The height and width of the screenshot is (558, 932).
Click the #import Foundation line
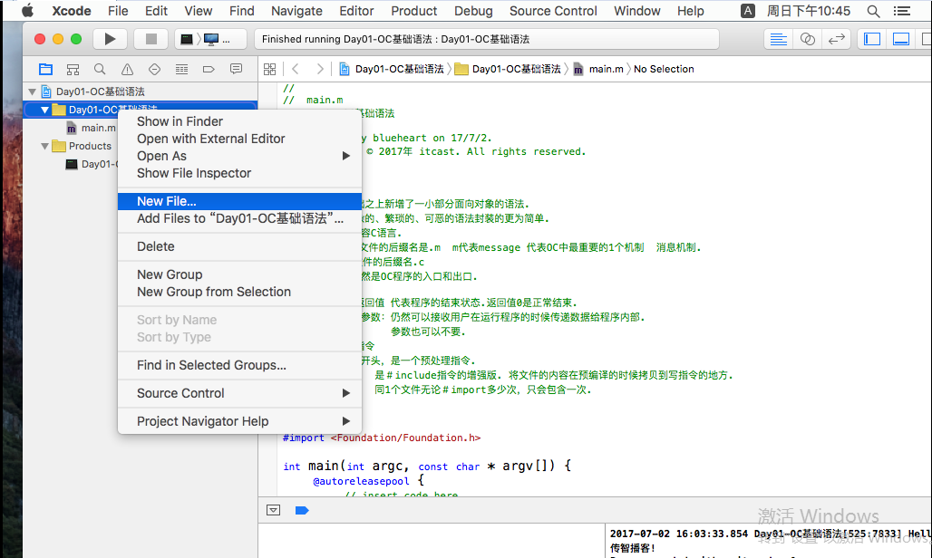pos(382,438)
